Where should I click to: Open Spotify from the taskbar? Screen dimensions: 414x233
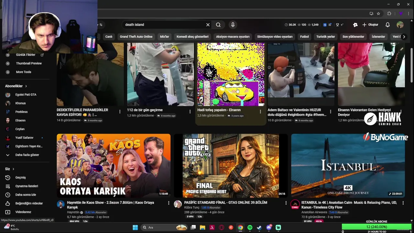point(250,227)
